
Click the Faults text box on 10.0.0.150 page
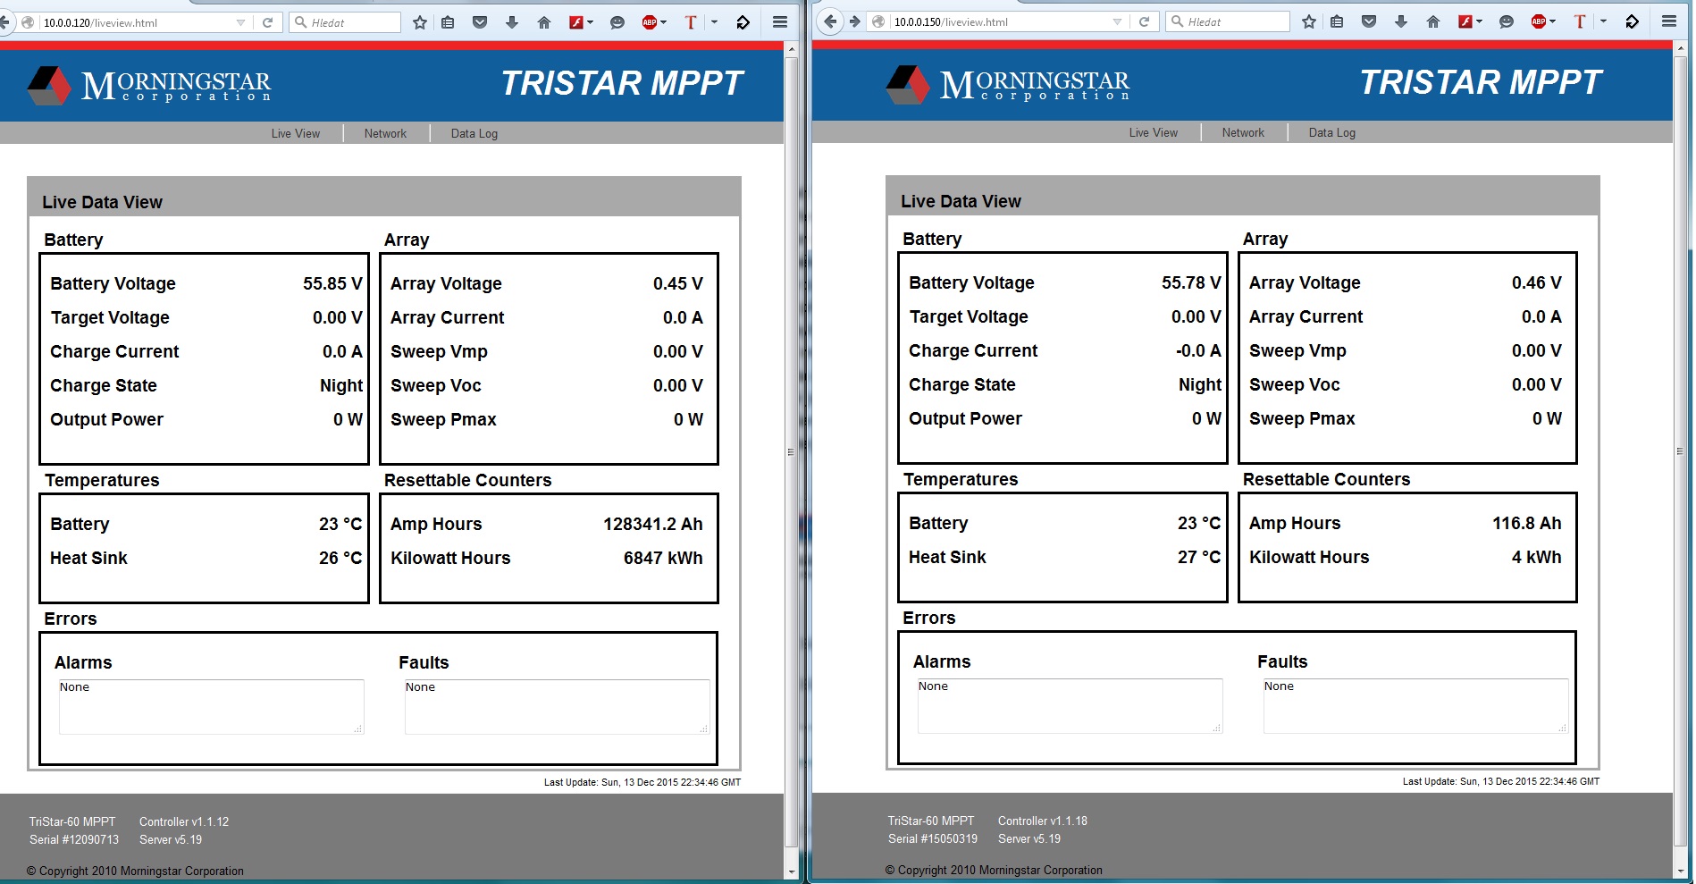(x=1415, y=706)
